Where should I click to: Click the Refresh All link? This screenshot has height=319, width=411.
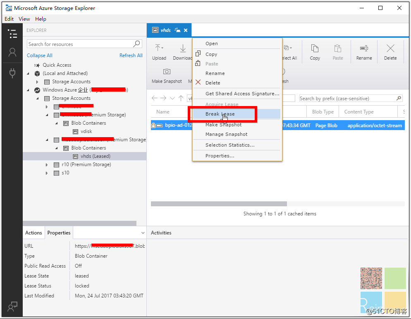tap(131, 56)
